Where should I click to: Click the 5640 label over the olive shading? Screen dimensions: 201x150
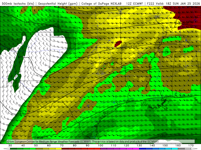103,29
